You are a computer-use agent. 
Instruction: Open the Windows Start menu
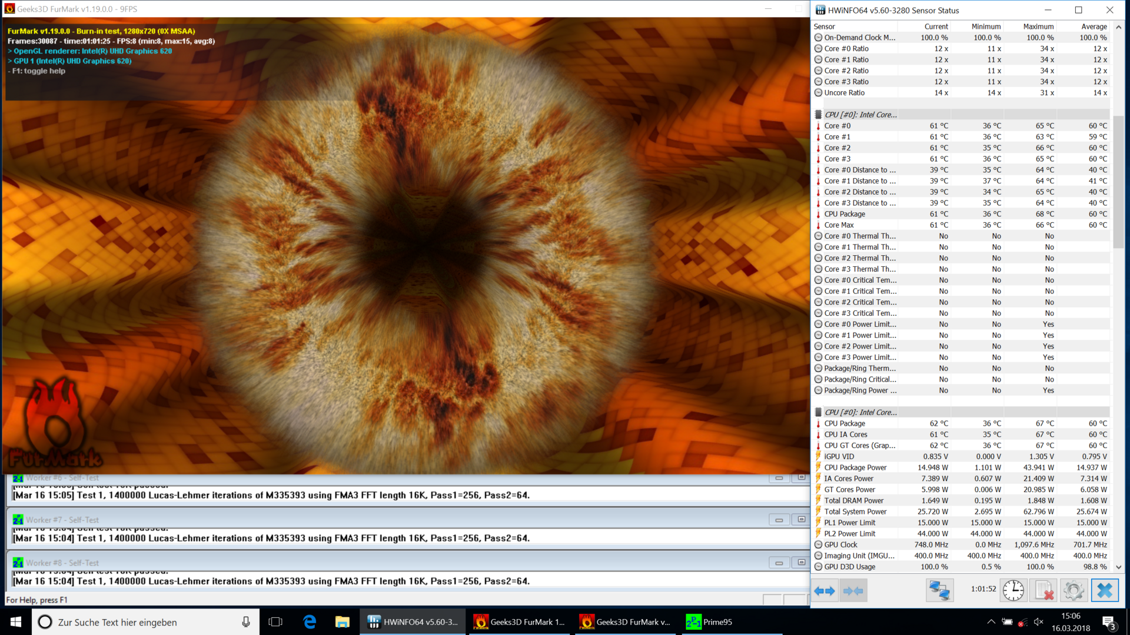[16, 621]
